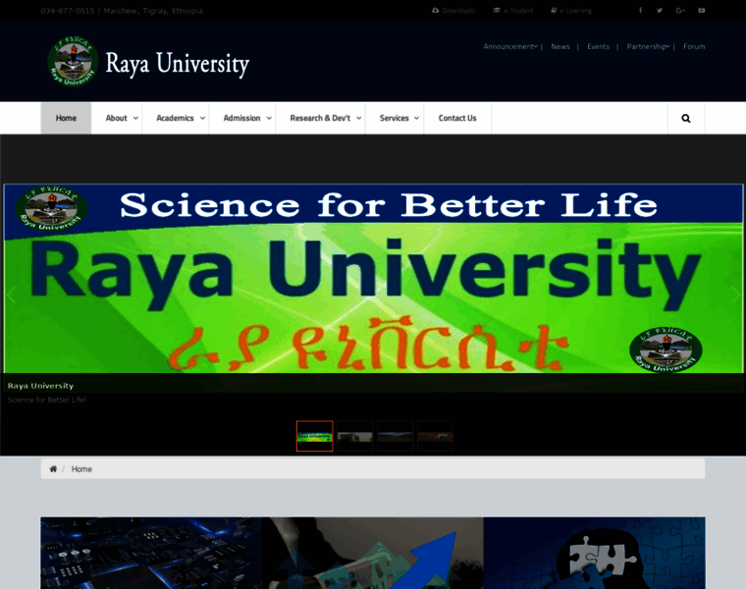Image resolution: width=746 pixels, height=589 pixels.
Task: Open the search magnifier icon
Action: (x=685, y=118)
